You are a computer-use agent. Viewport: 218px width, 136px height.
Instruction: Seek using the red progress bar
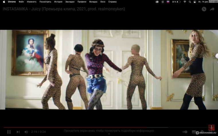86,127
